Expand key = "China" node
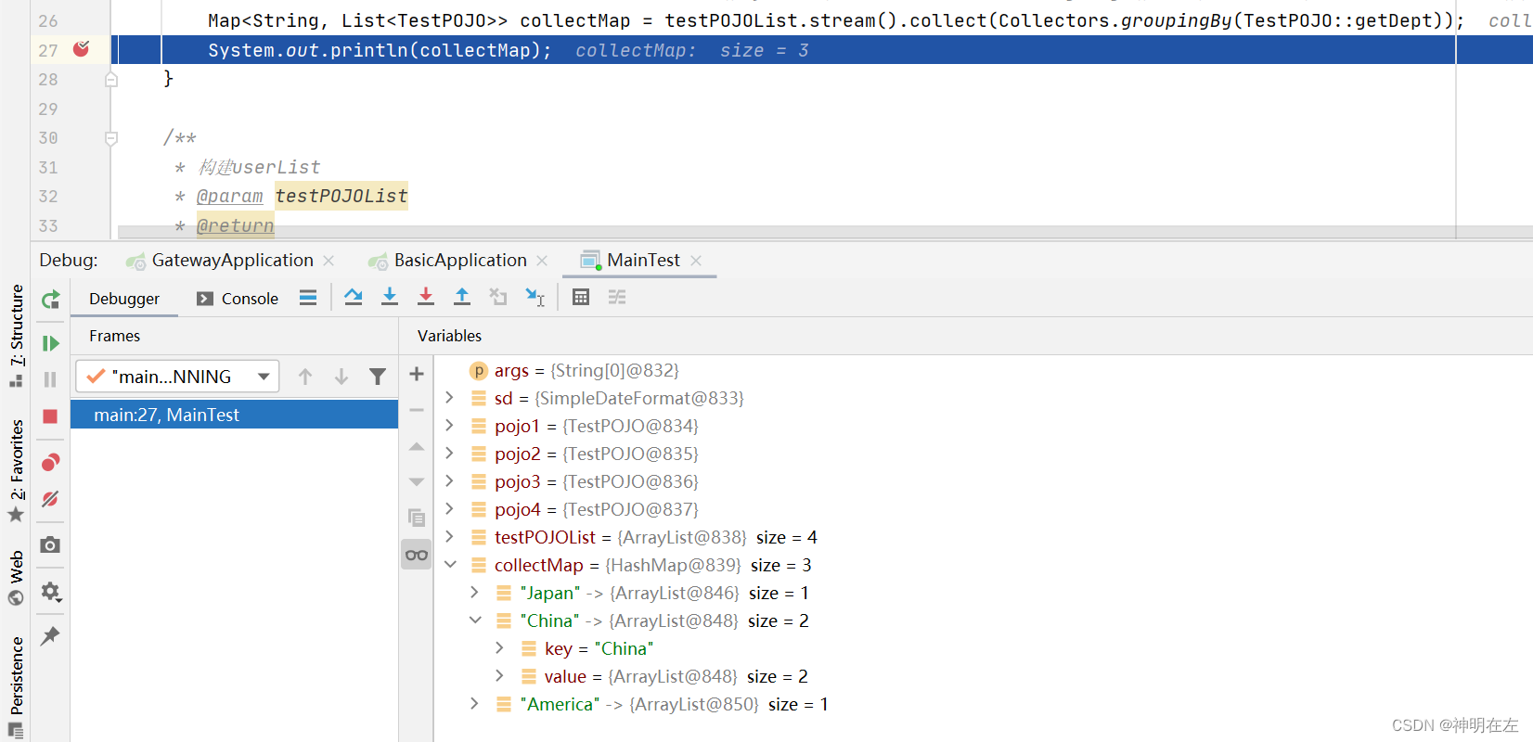Screen dimensions: 1533x742 (x=499, y=648)
